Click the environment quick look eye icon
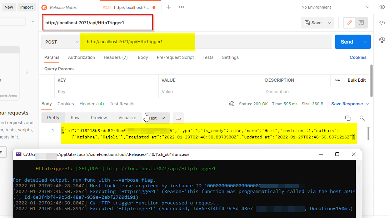389x218 pixels. [382, 7]
